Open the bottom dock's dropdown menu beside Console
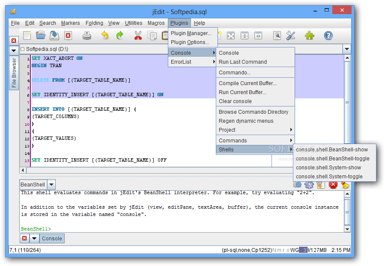The image size is (385, 266). pyautogui.click(x=34, y=238)
